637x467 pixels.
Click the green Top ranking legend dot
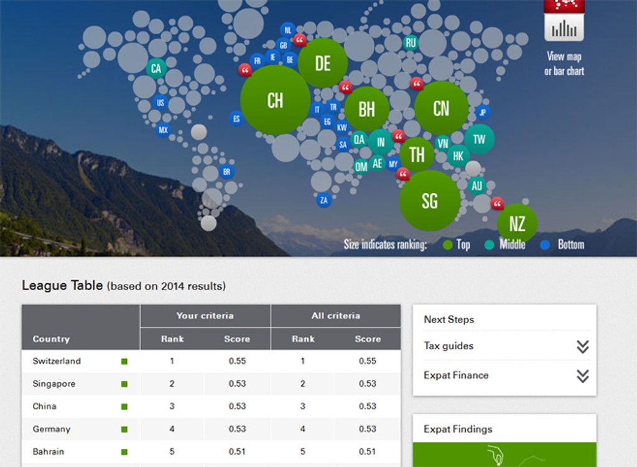447,245
